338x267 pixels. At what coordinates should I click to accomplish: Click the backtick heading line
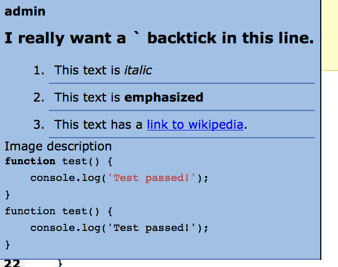tap(159, 38)
